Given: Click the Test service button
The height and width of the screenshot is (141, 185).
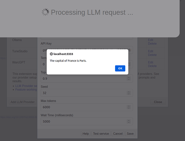Looking at the screenshot, I should point(101,134).
